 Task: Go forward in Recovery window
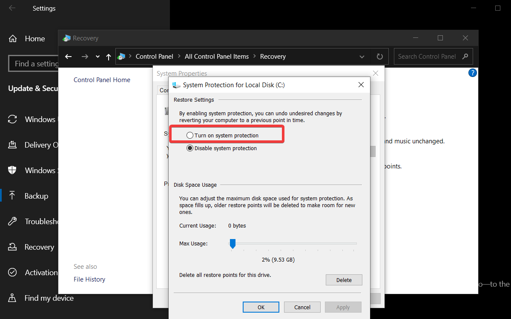click(85, 57)
